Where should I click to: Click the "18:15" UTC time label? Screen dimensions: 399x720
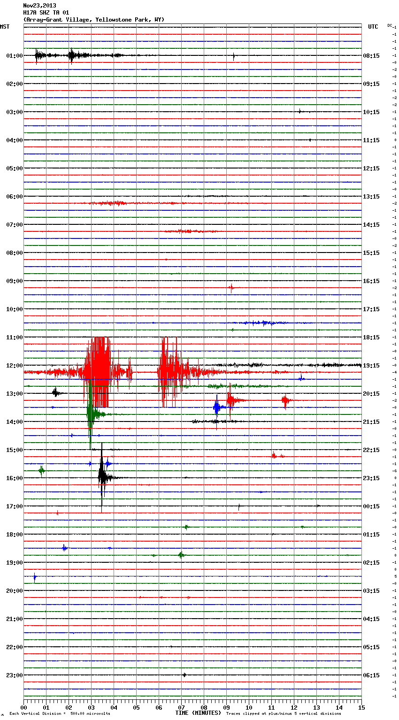[371, 337]
